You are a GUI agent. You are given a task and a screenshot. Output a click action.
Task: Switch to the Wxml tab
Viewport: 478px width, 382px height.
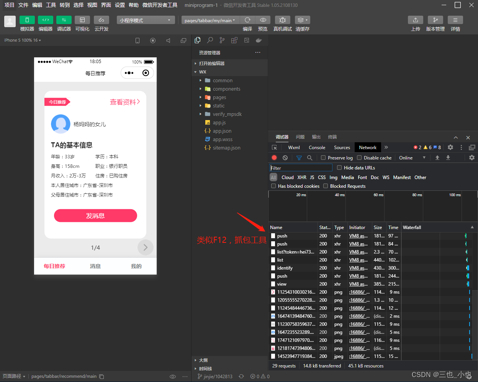(294, 147)
